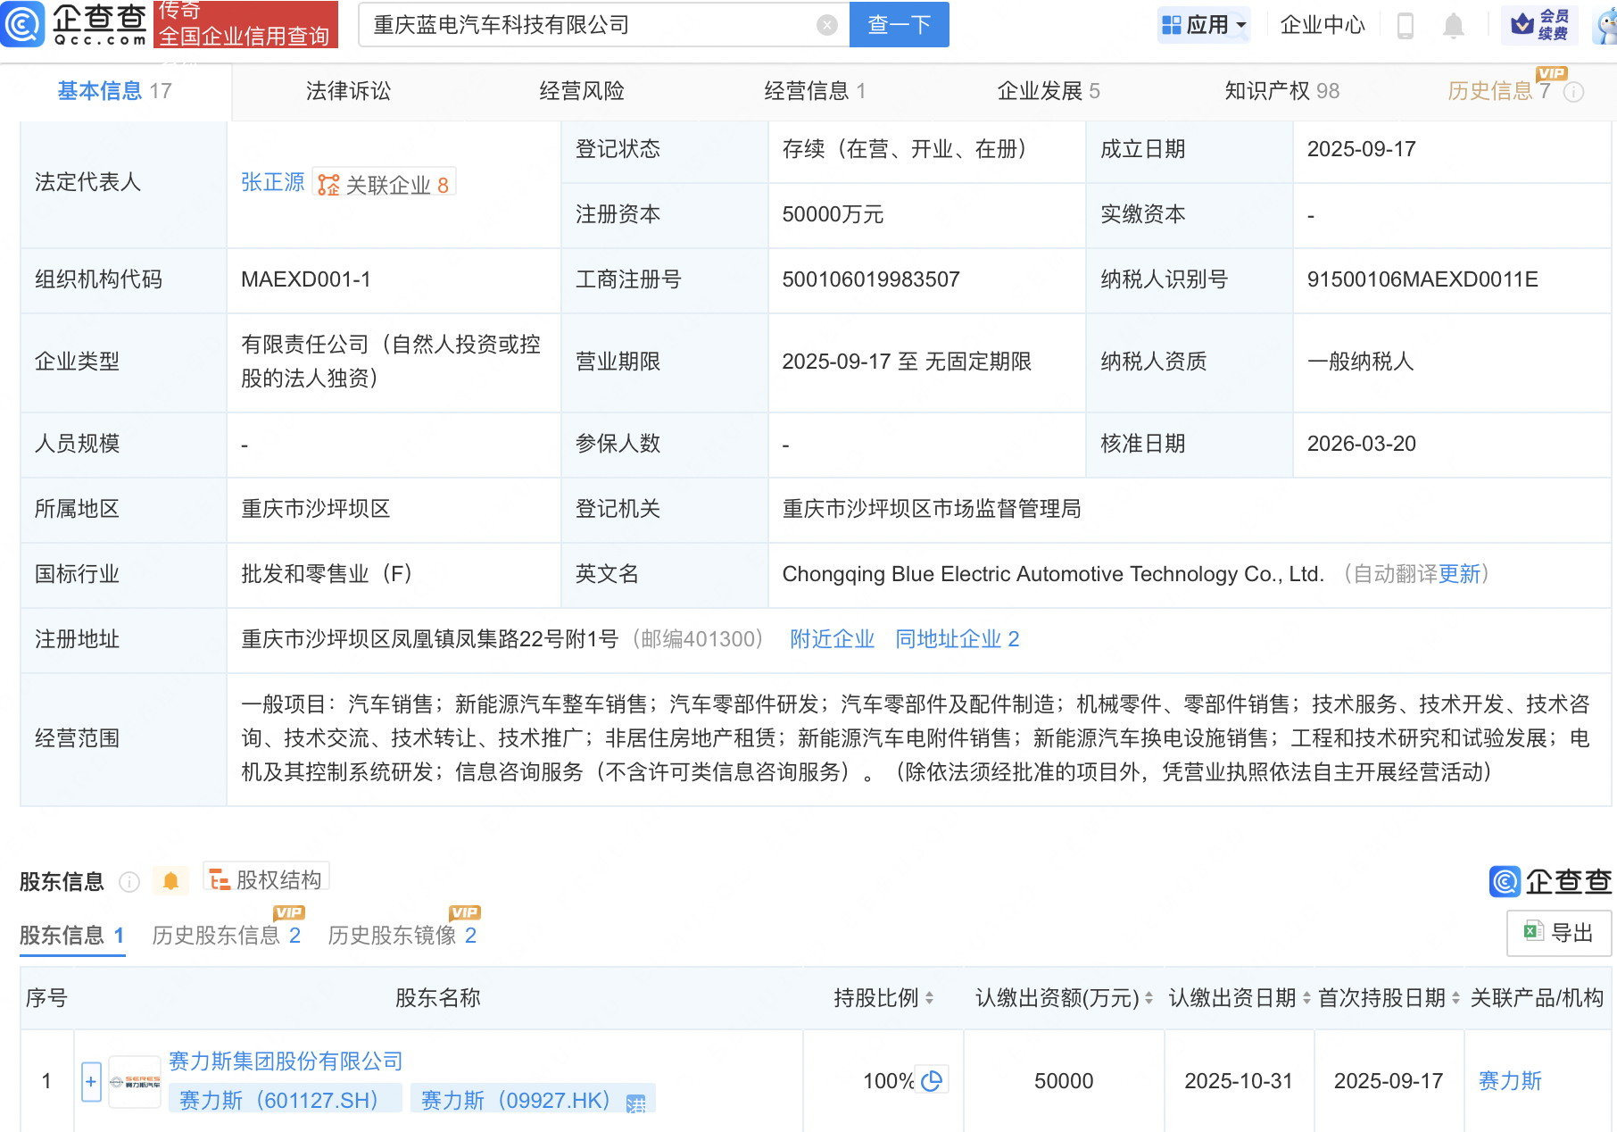The width and height of the screenshot is (1617, 1132).
Task: Open the pie chart icon beside 100%
Action: (932, 1081)
